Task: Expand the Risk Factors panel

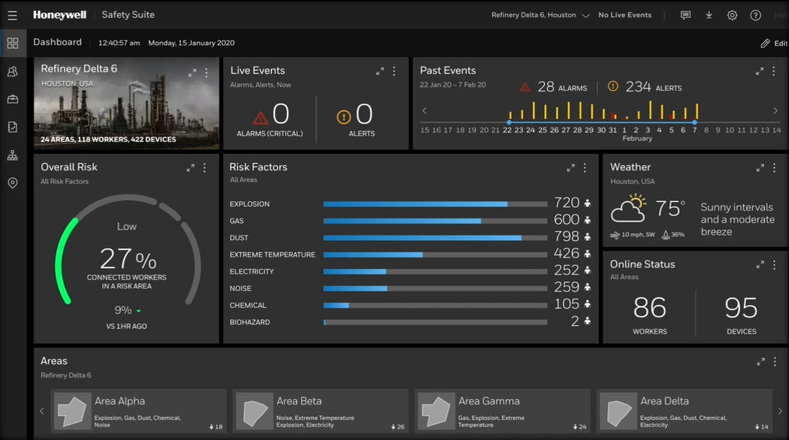Action: (571, 168)
